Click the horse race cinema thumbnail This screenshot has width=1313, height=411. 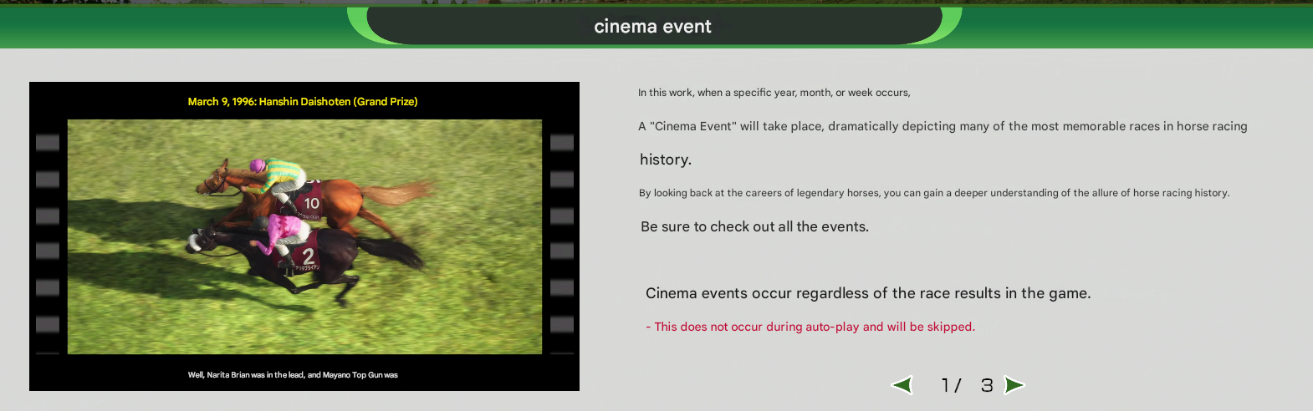tap(304, 236)
